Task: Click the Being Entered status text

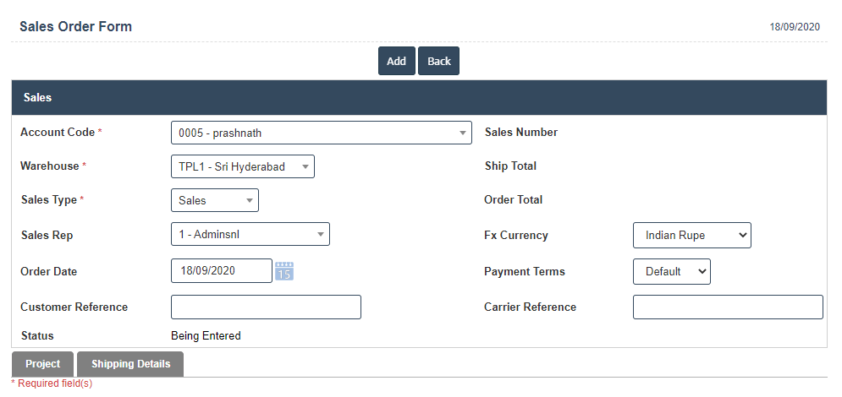Action: (206, 336)
